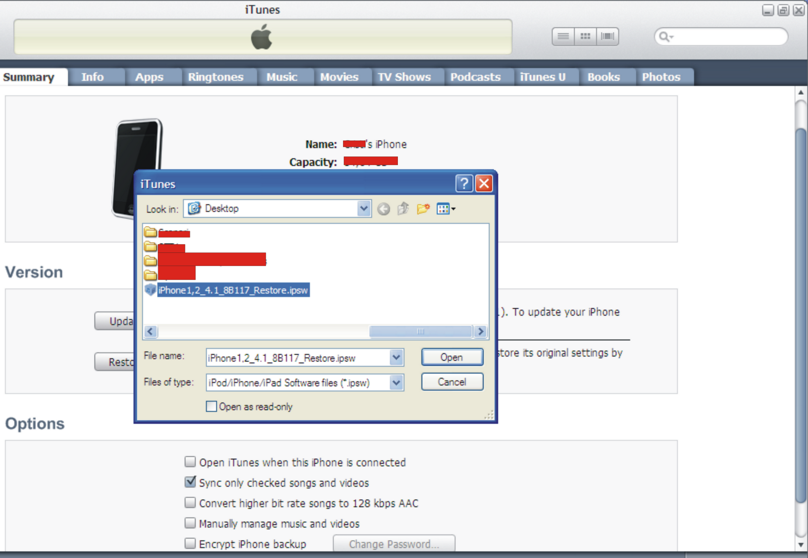808x558 pixels.
Task: Switch to the Podcasts tab
Action: click(475, 77)
